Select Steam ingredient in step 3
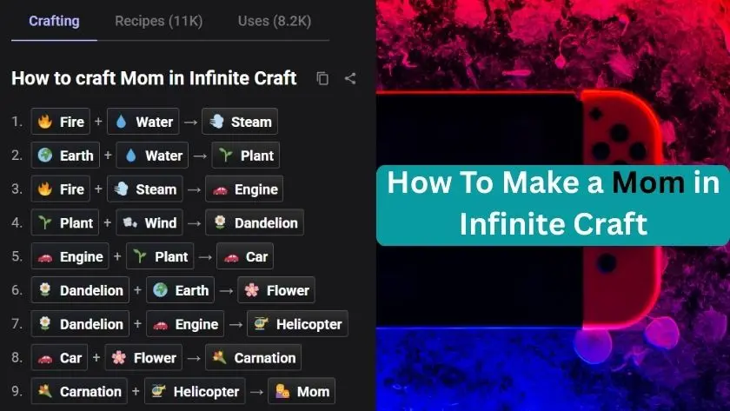This screenshot has width=730, height=411. click(145, 189)
